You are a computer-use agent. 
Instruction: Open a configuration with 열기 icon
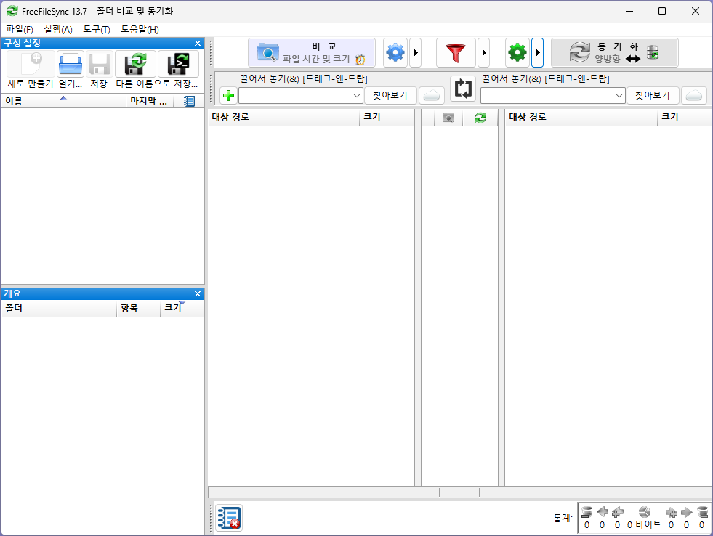coord(70,64)
